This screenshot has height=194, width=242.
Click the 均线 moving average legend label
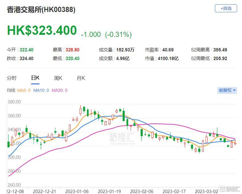pos(11,90)
